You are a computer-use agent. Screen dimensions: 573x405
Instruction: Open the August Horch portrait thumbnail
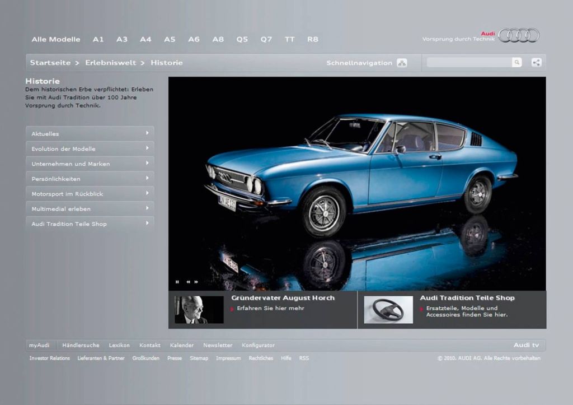199,310
